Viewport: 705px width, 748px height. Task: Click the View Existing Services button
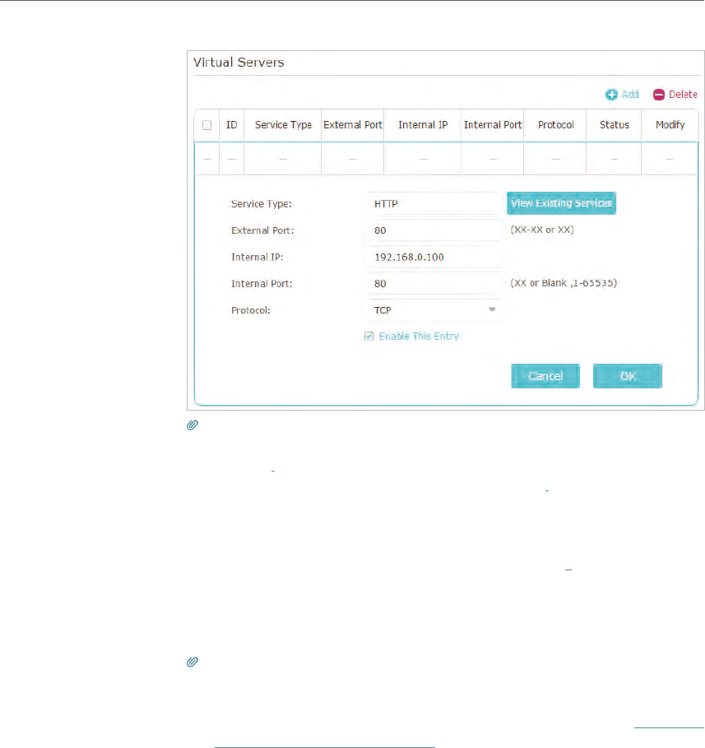(x=561, y=203)
